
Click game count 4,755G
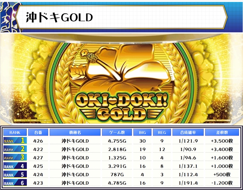tap(117, 141)
